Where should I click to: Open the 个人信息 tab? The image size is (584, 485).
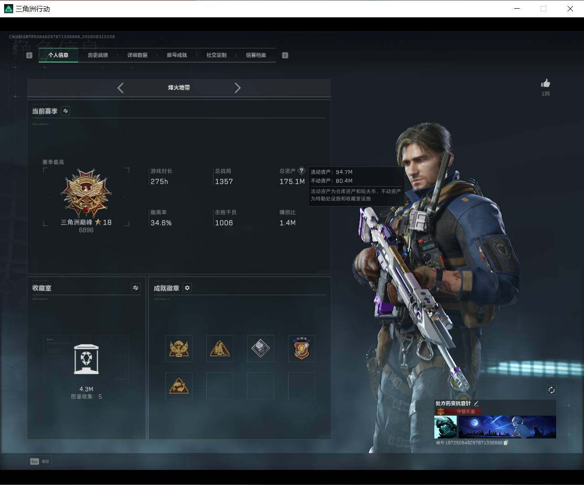[x=58, y=55]
